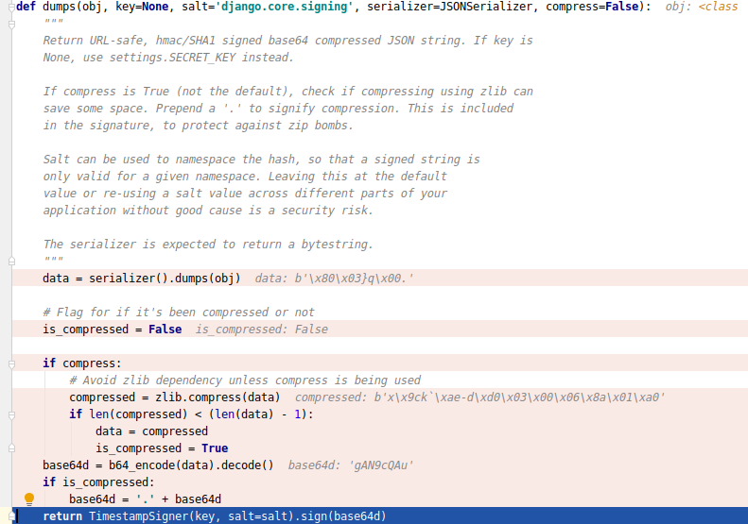748x524 pixels.
Task: Click fold marker at docstring closing quotes
Action: click(x=9, y=261)
